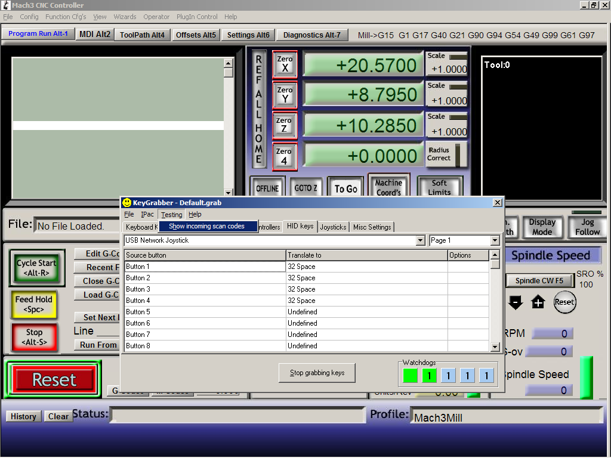Toggle Spindle CW F5
This screenshot has height=458, width=611.
pyautogui.click(x=540, y=280)
